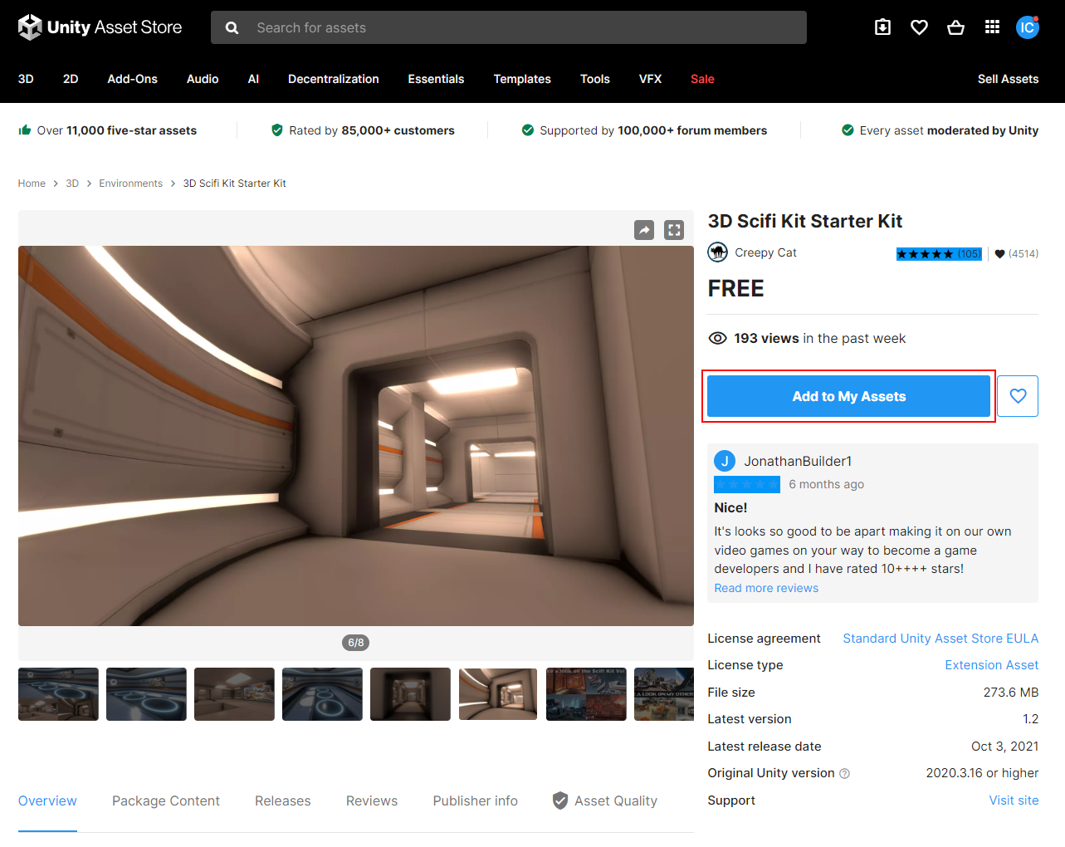Screen dimensions: 1065x847
Task: Click the five-star rating bar showing 105 reviews
Action: click(x=938, y=254)
